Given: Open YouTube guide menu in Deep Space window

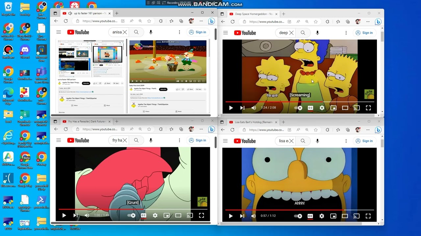Looking at the screenshot, I should [x=225, y=33].
